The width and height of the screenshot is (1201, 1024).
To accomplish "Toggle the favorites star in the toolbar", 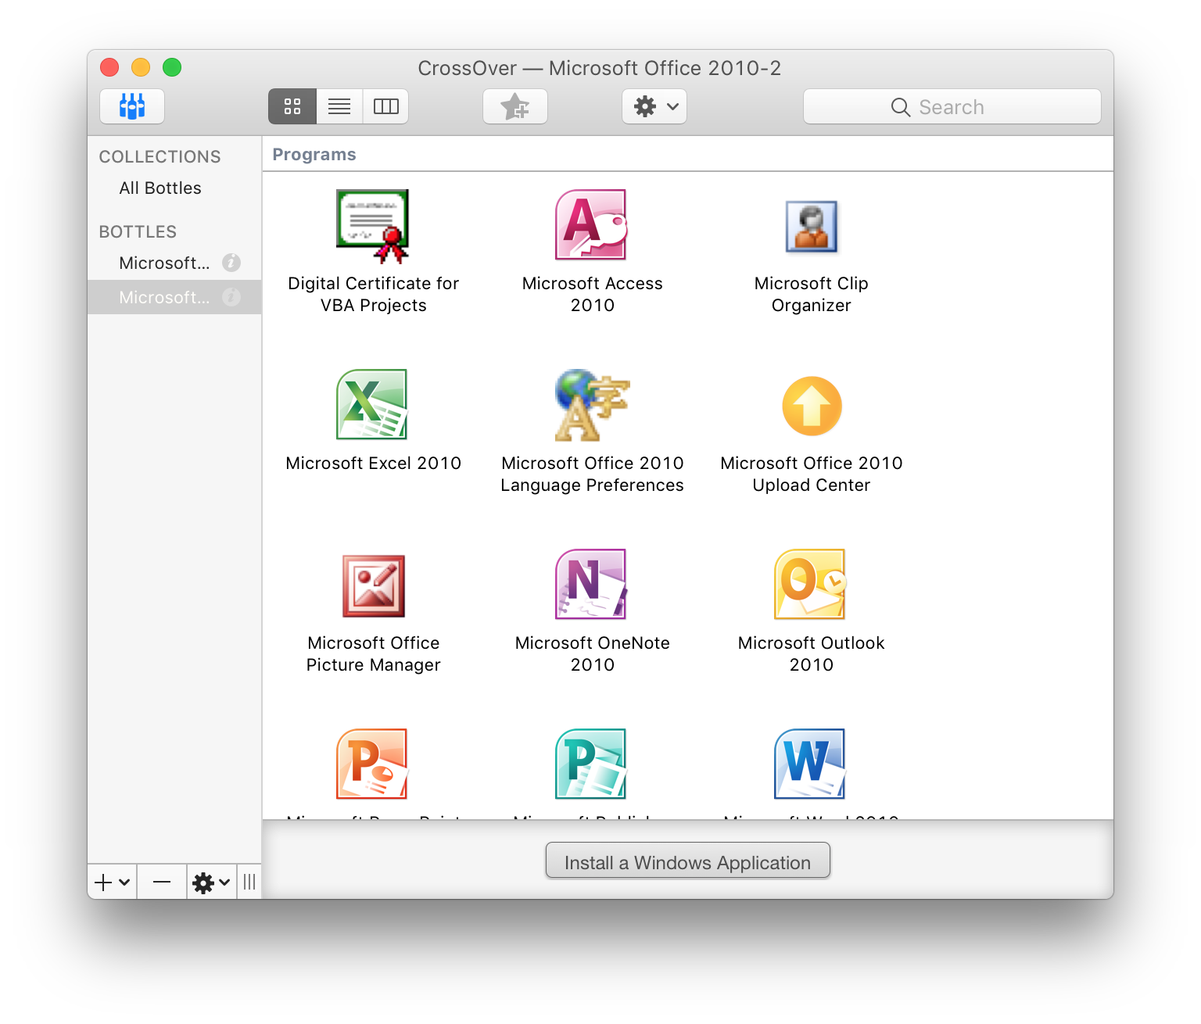I will 514,106.
